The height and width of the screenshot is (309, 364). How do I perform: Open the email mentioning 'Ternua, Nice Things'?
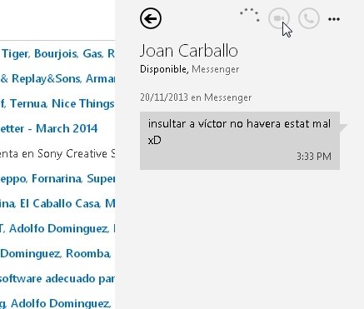pyautogui.click(x=57, y=103)
